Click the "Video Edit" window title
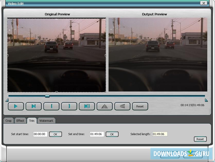Screen dimensions: 215x162 (16, 4)
